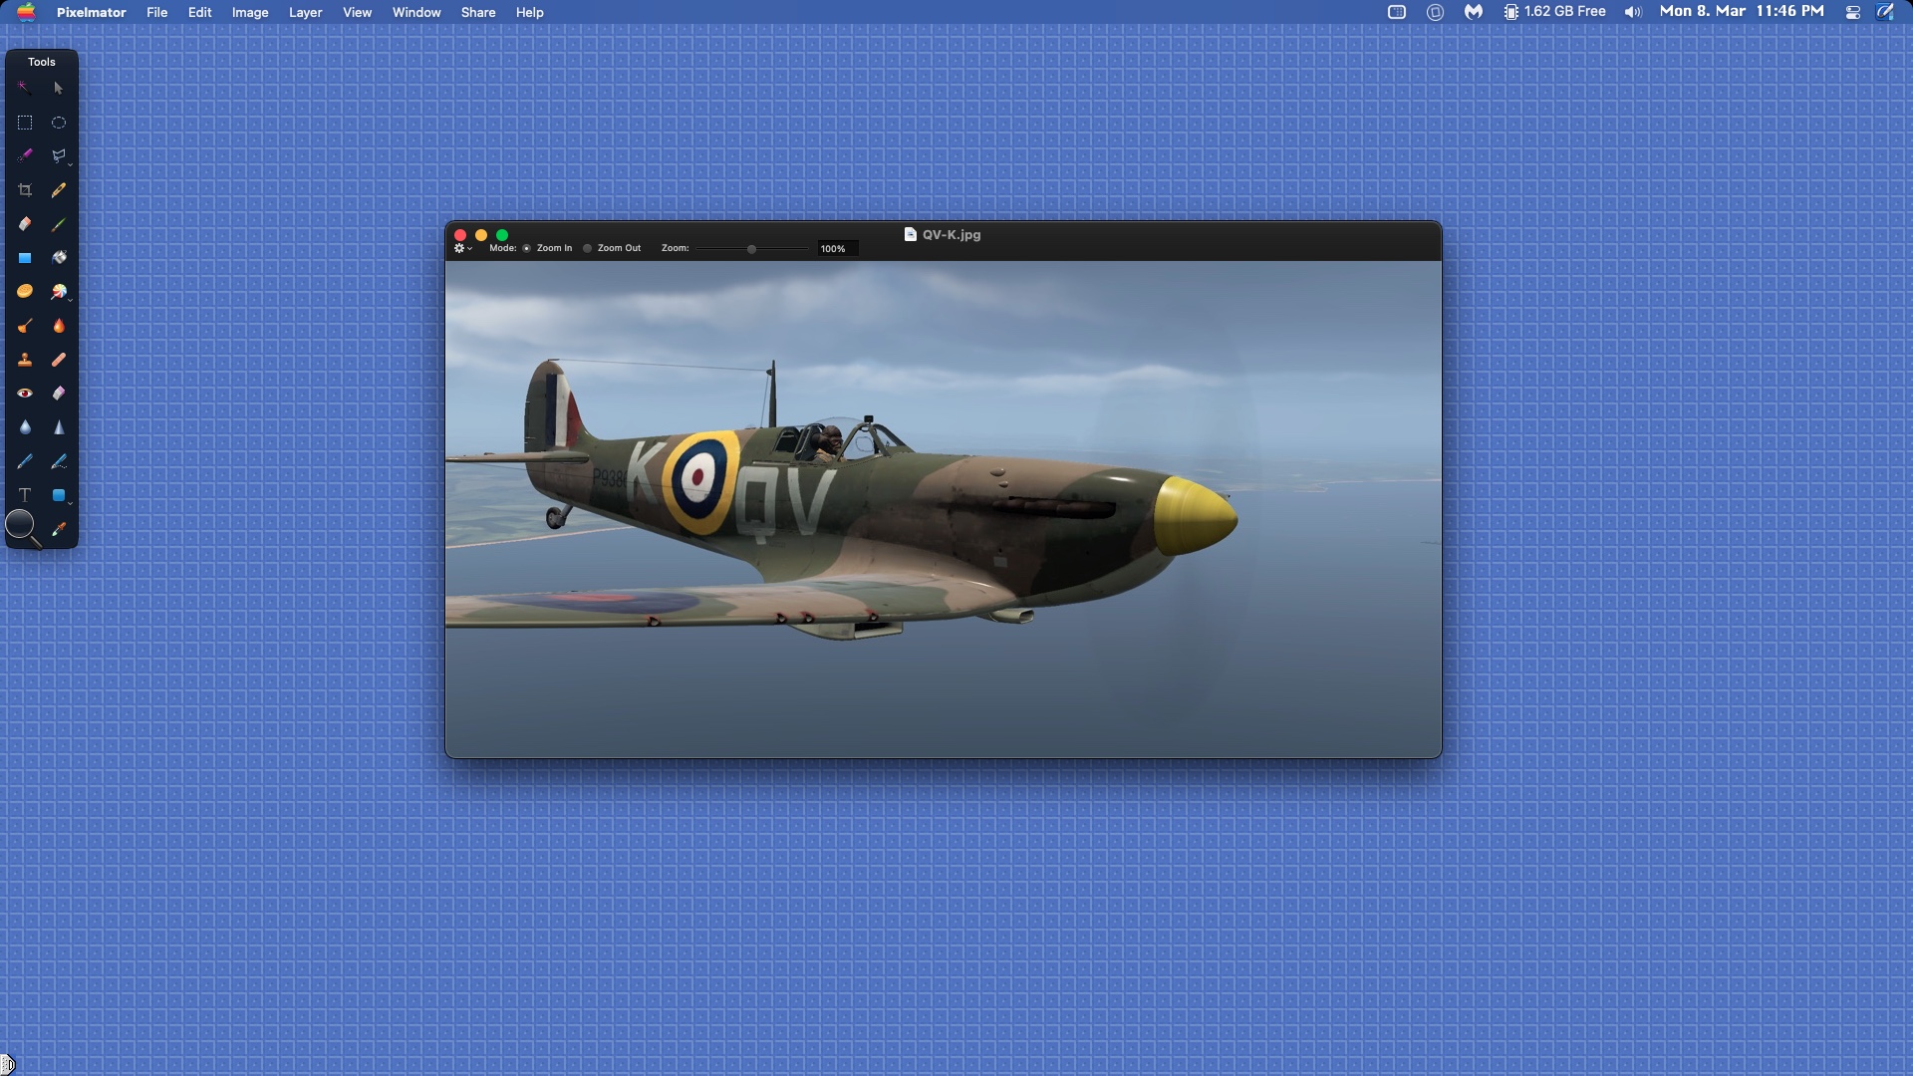Select the Elliptical Marquee tool

point(59,123)
